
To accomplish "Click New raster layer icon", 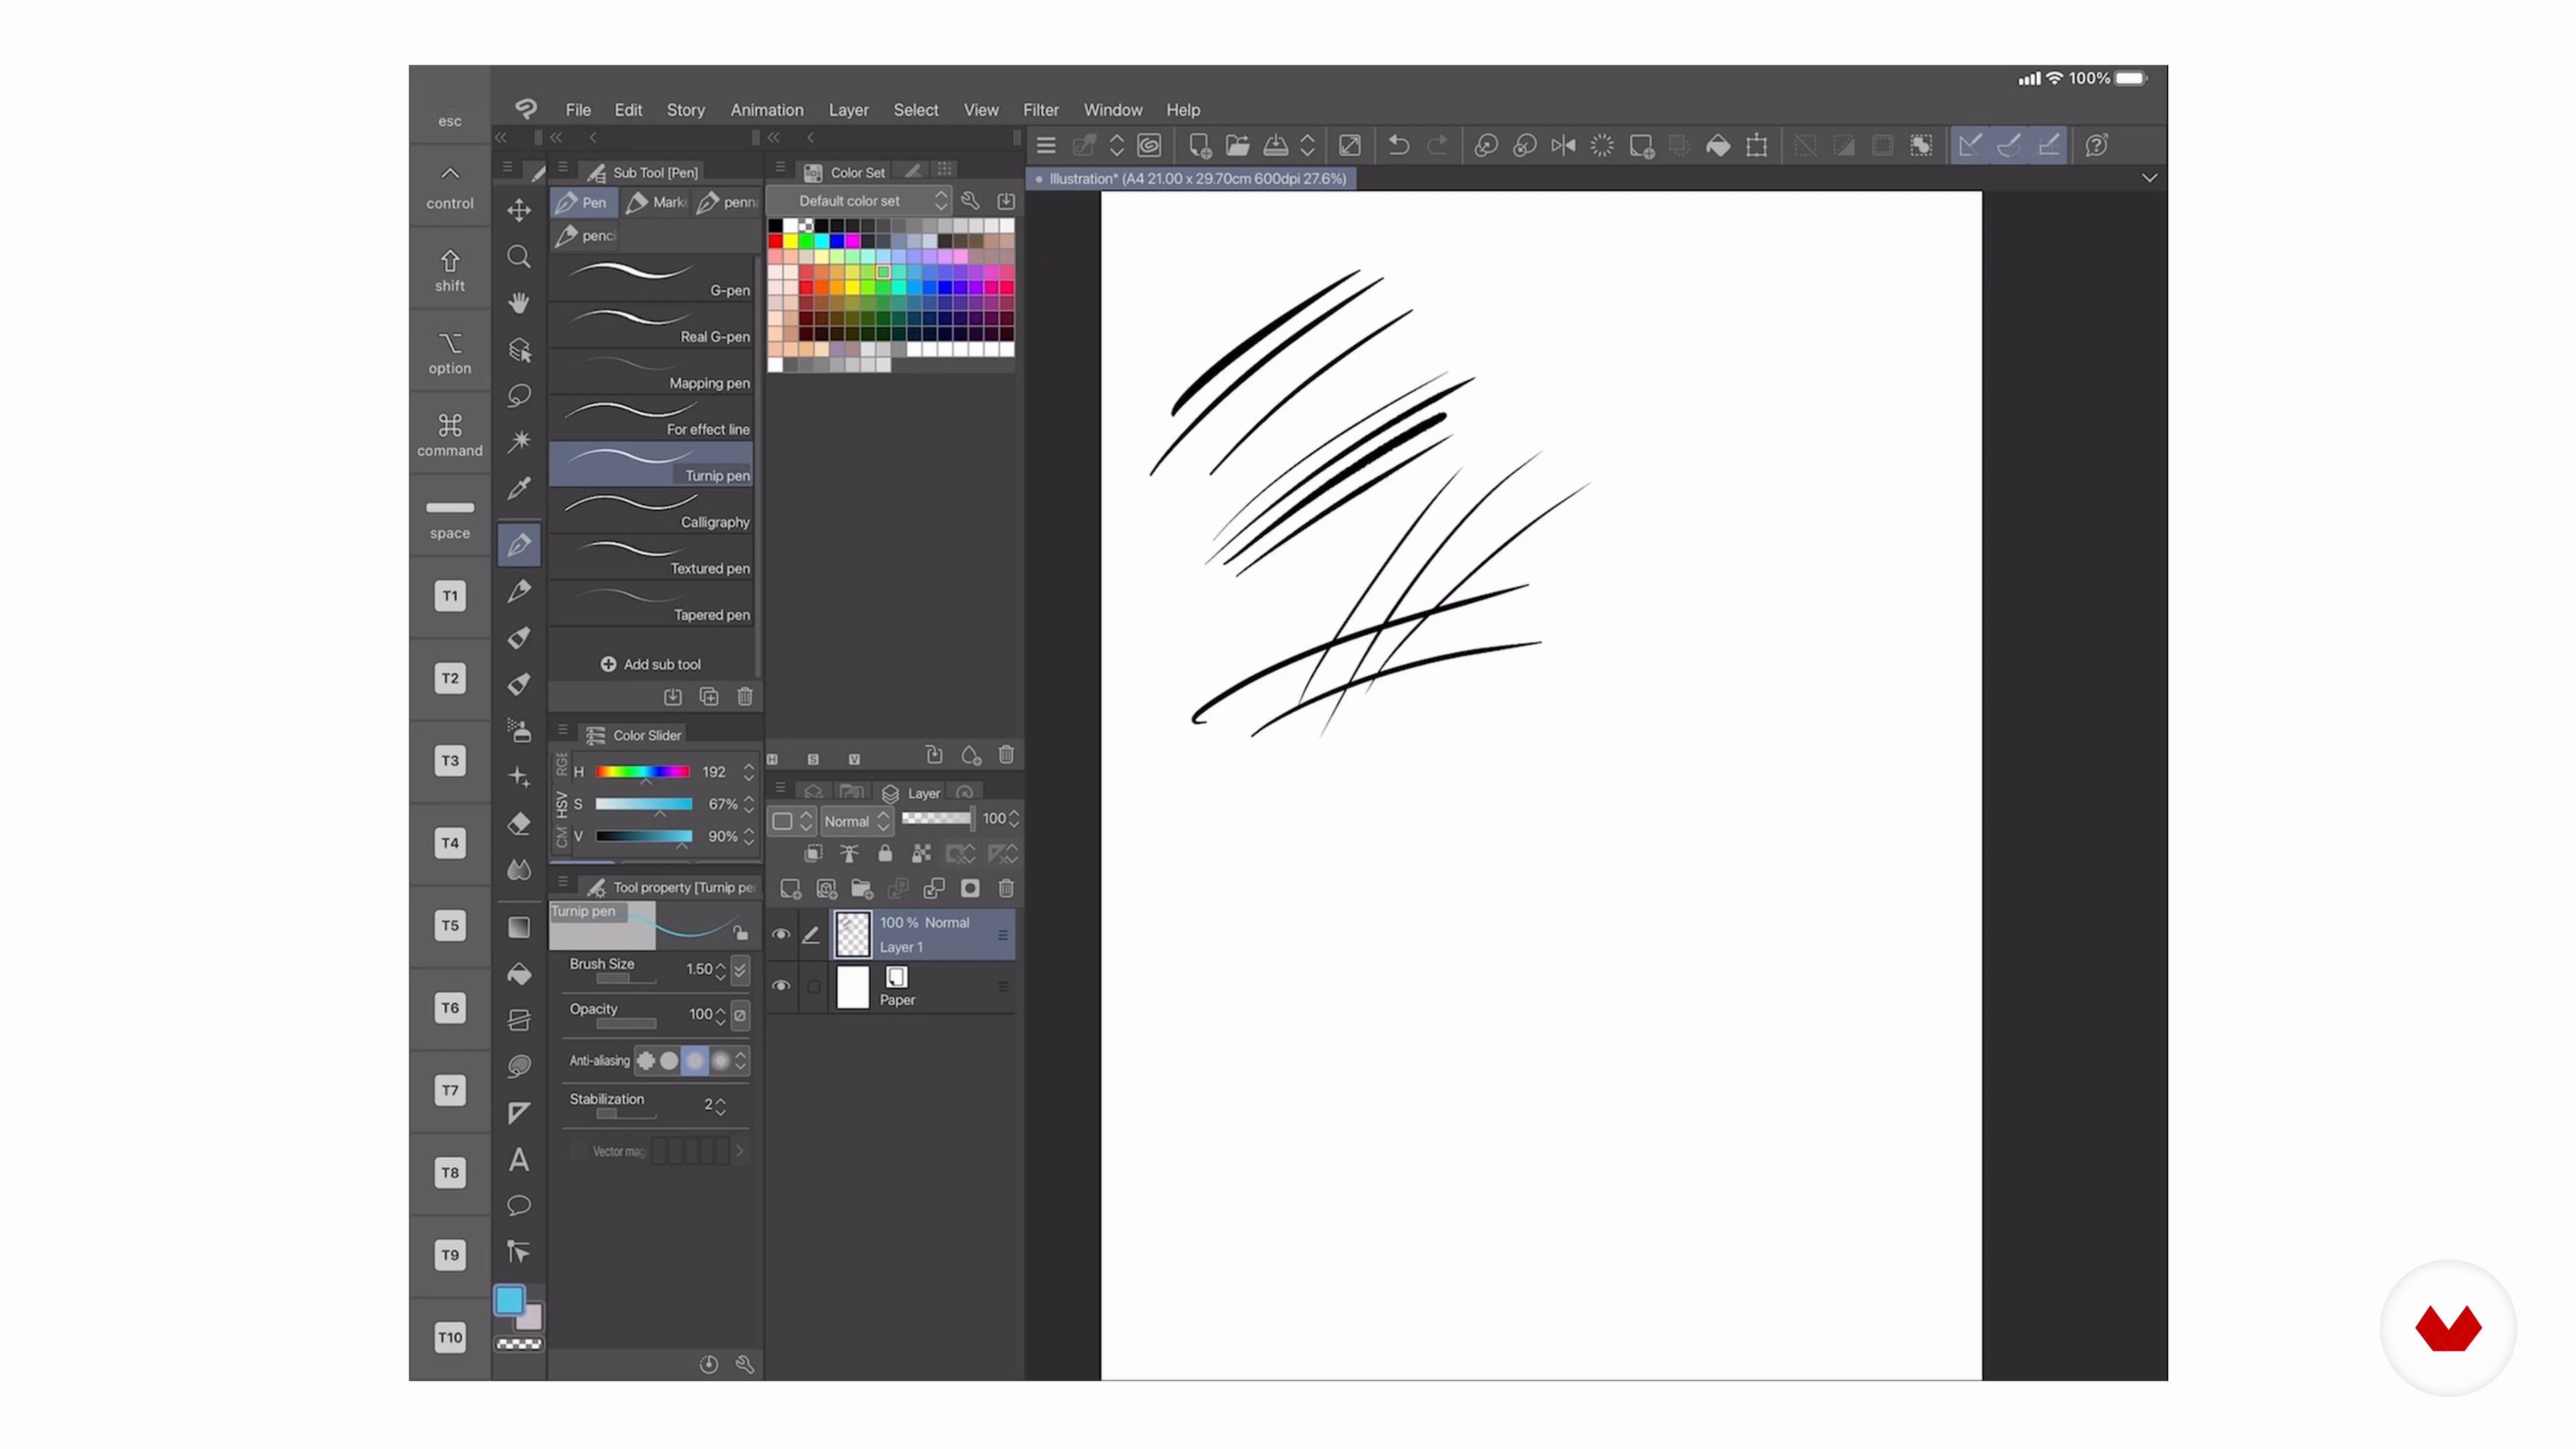I will click(x=790, y=888).
